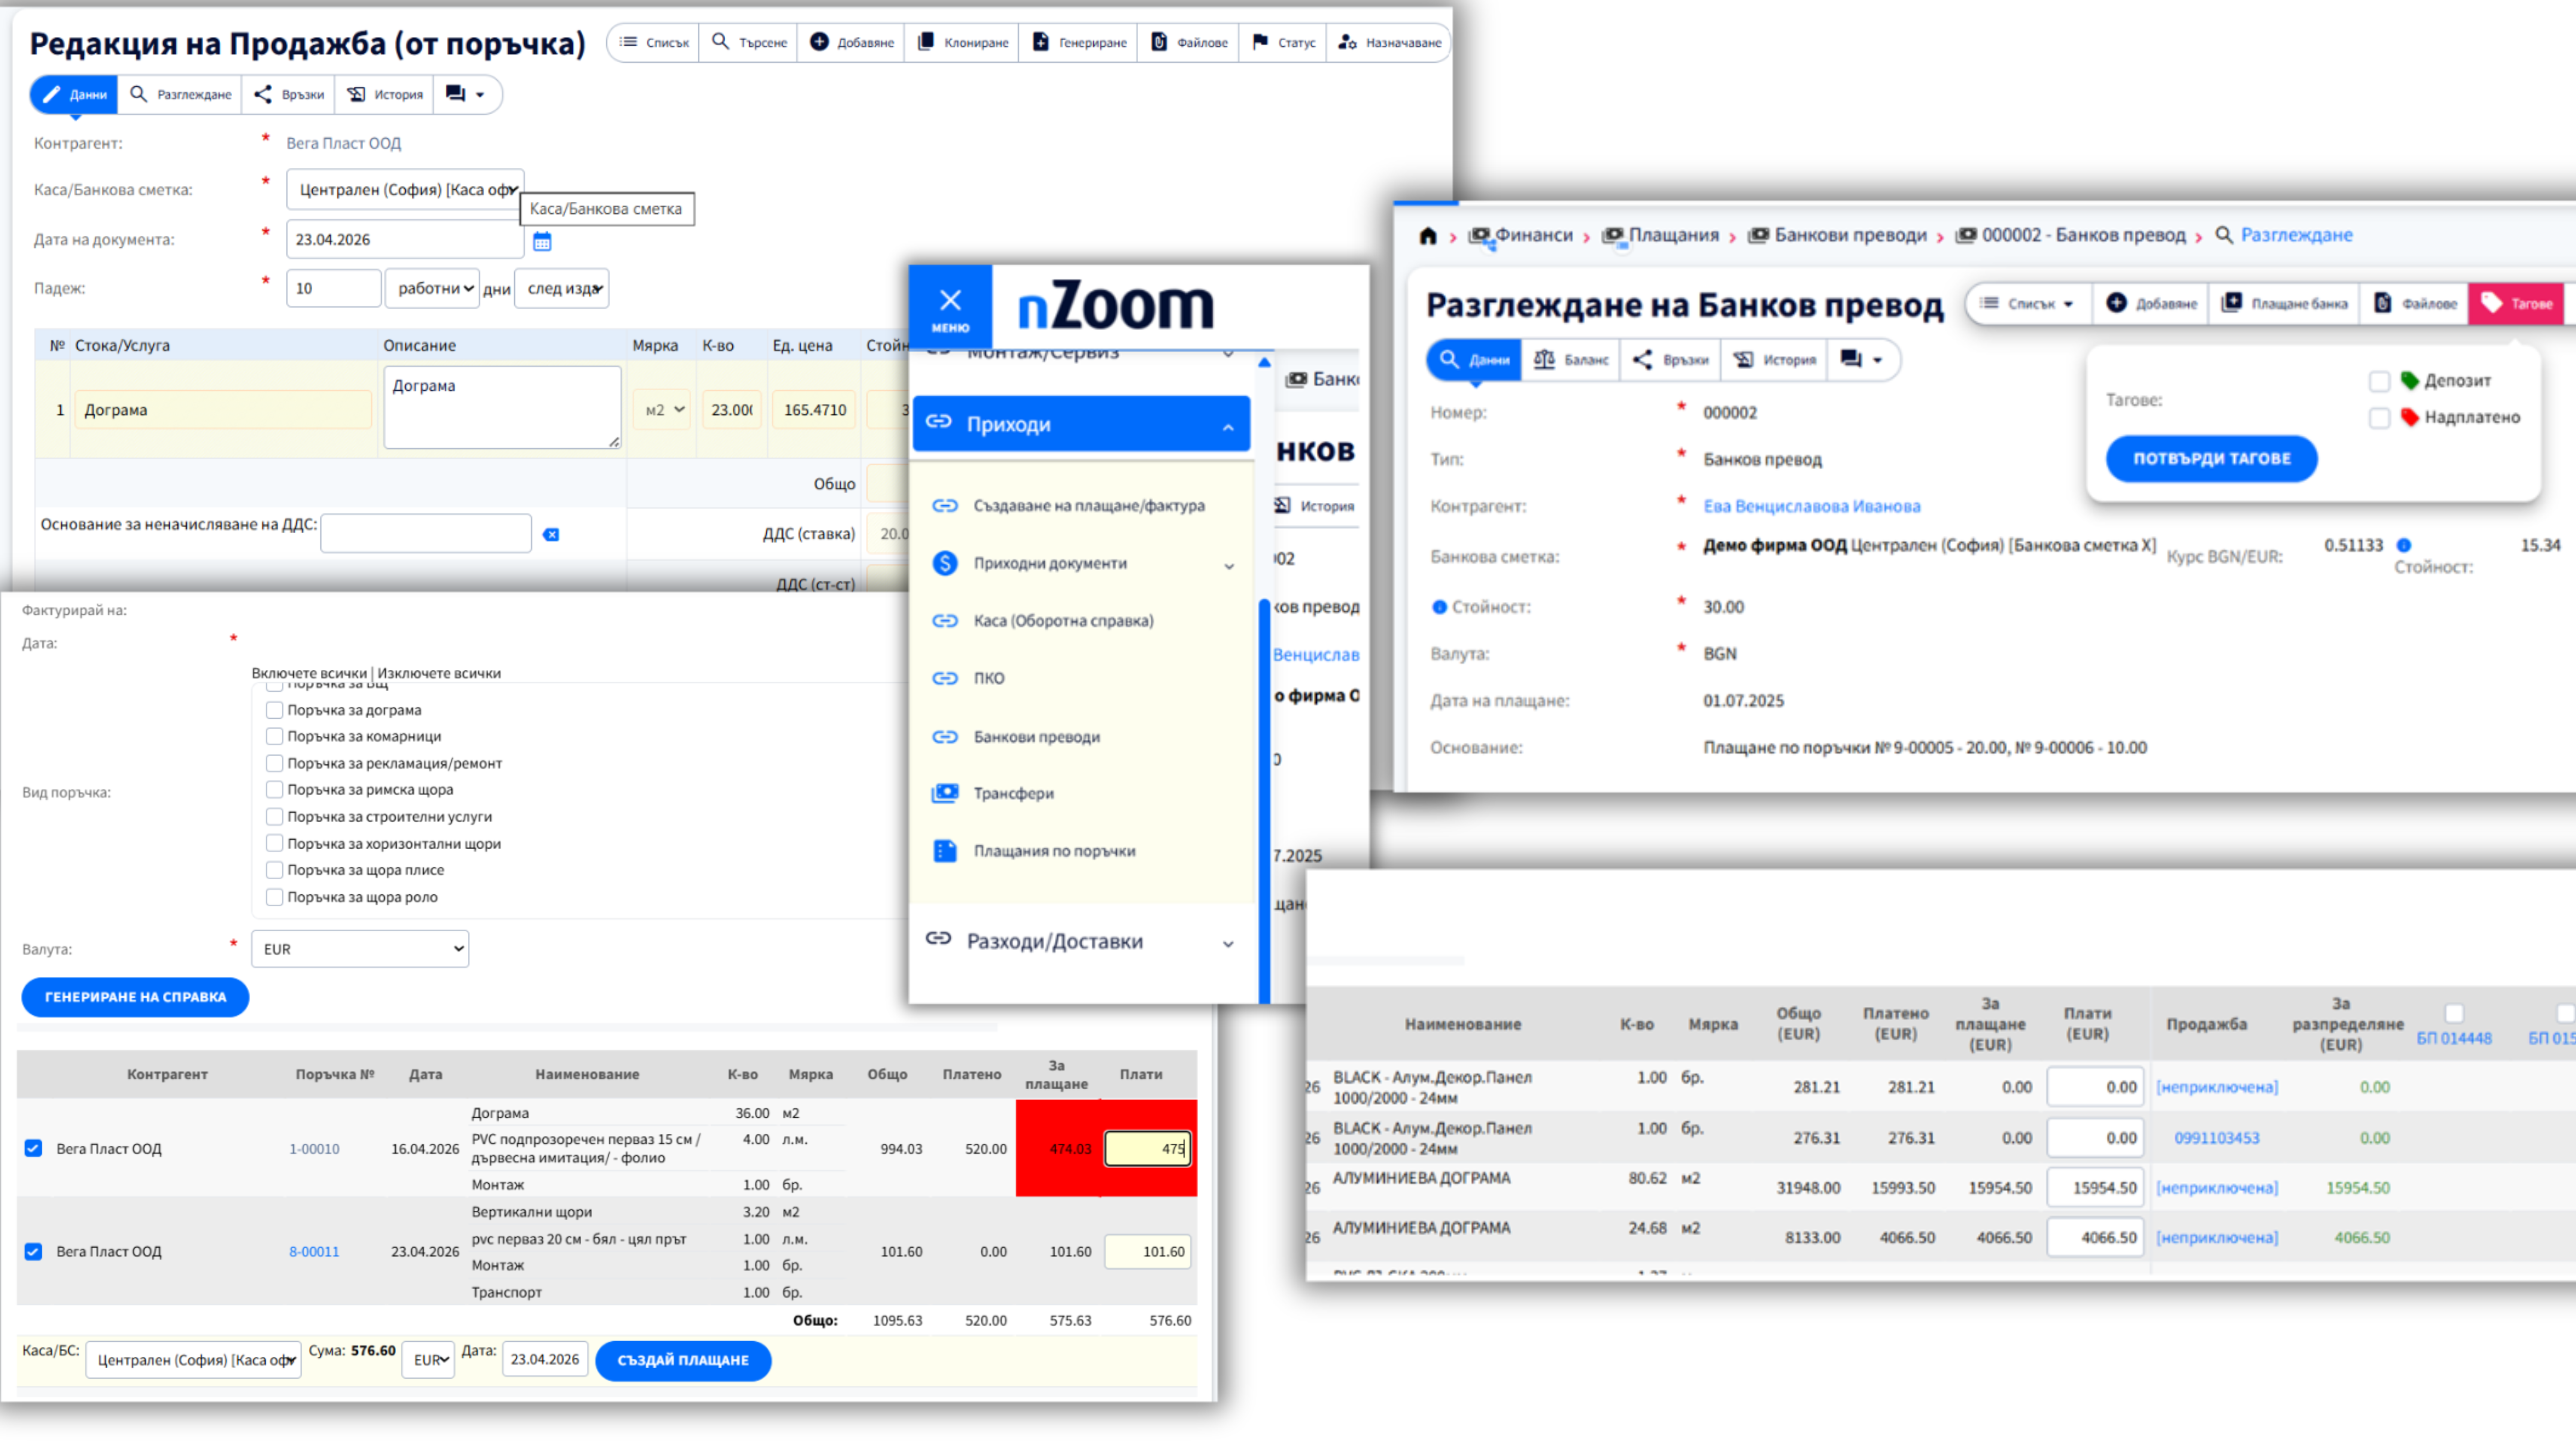Click the Включете всички link

(309, 673)
